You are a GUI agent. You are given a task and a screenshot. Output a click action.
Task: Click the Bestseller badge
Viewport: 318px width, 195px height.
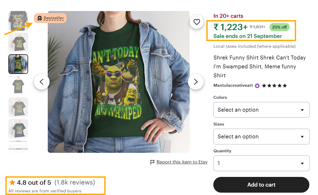tap(50, 18)
